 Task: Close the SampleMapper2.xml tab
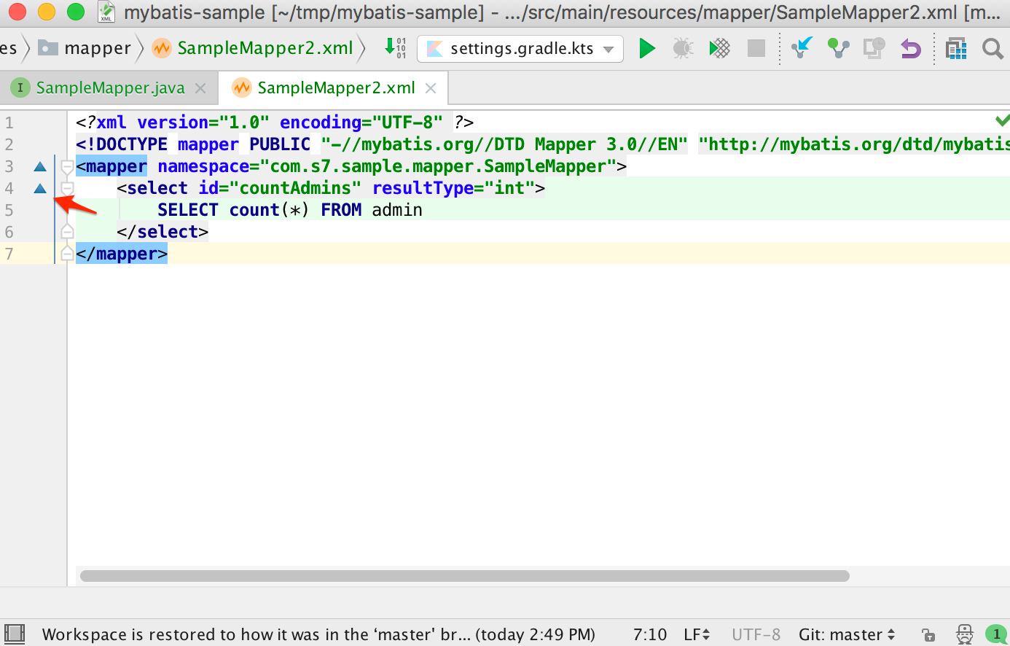click(431, 88)
